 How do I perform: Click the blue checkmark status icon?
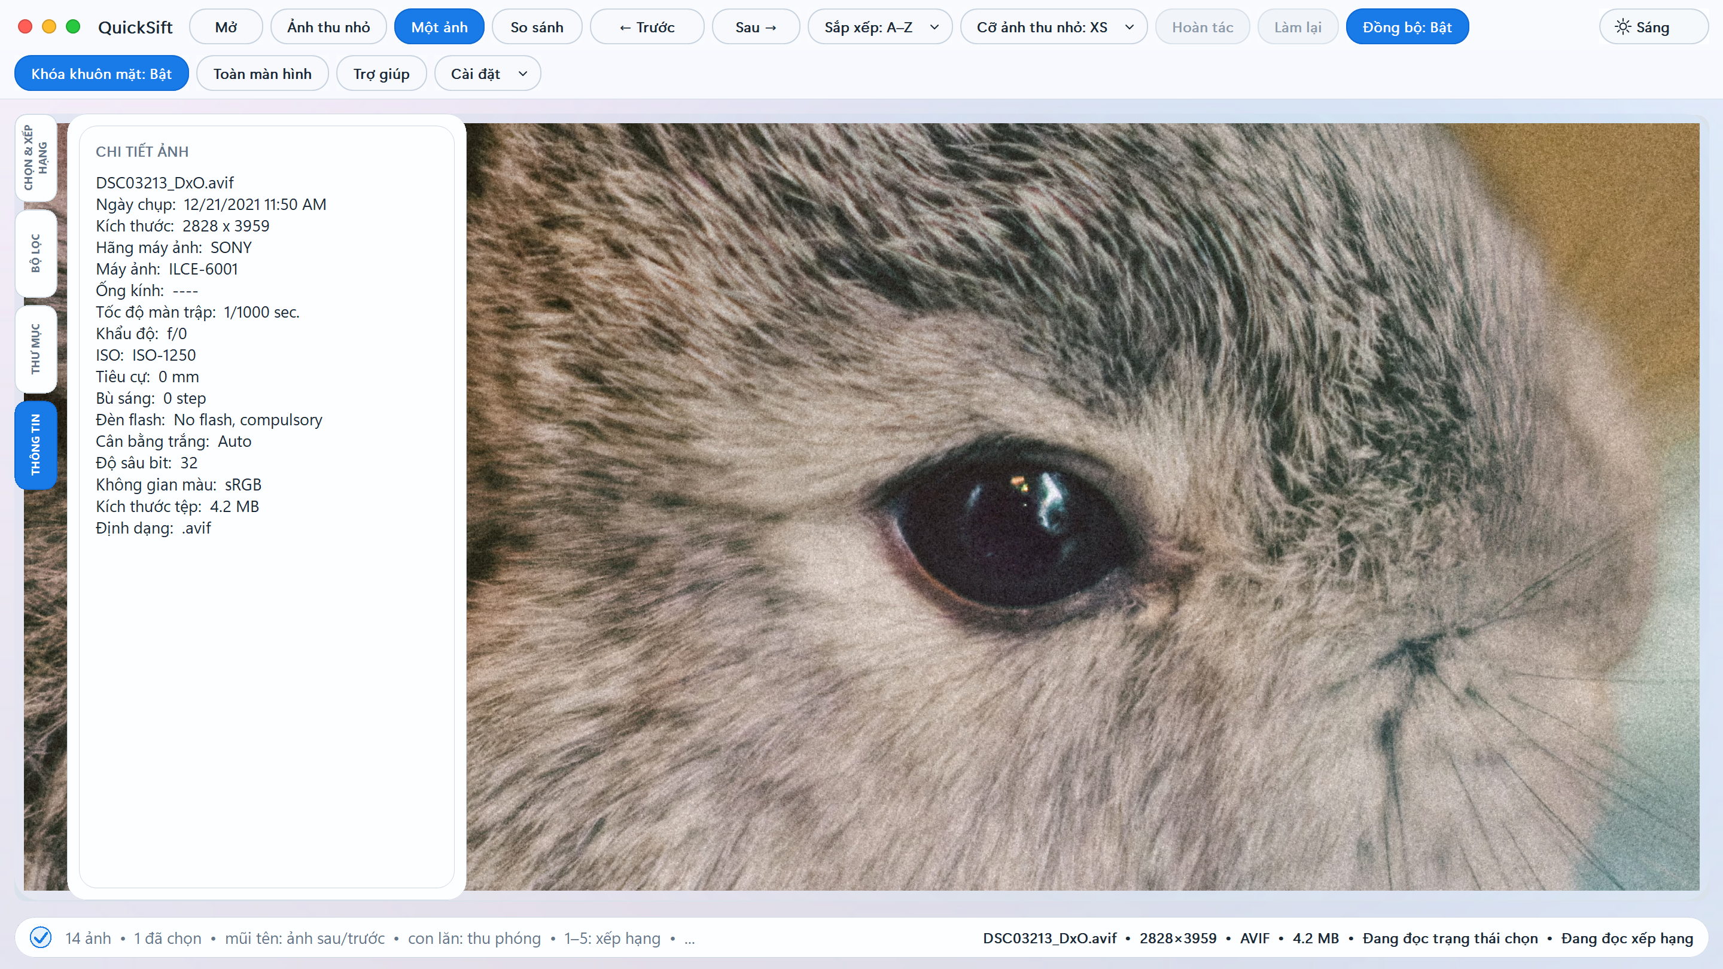[x=41, y=937]
